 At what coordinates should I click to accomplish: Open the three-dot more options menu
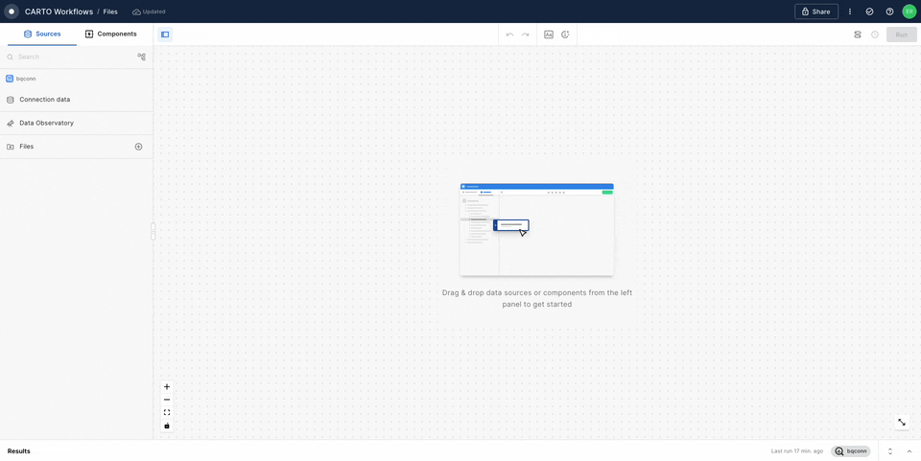(x=849, y=12)
